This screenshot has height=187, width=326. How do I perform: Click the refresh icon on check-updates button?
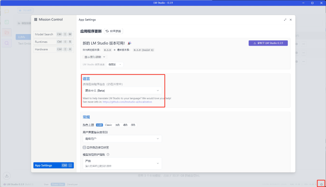pyautogui.click(x=107, y=31)
